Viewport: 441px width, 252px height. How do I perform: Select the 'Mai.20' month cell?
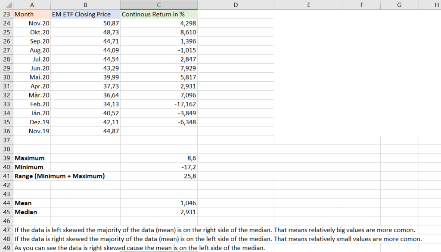click(x=32, y=77)
